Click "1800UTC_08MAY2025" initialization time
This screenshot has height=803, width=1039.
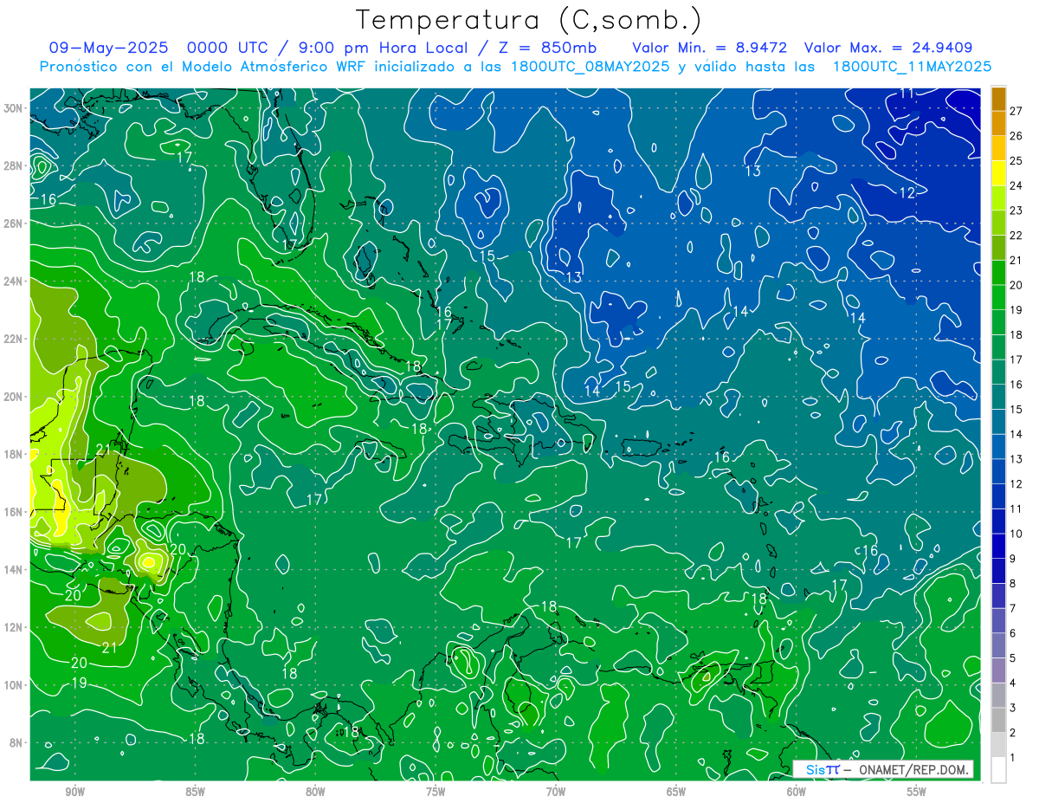point(591,67)
